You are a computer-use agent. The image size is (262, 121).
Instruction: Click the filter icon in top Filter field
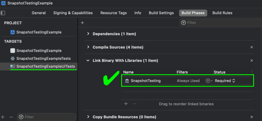[x=184, y=23]
